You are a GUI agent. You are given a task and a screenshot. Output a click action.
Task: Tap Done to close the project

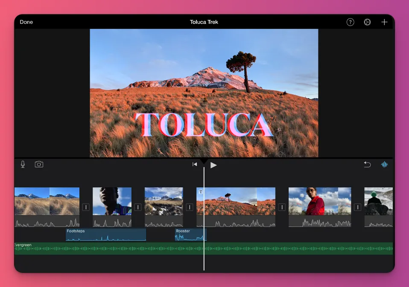[x=26, y=22]
